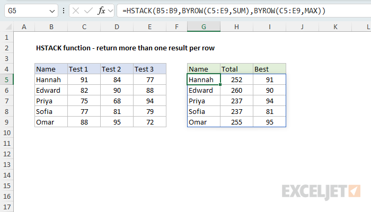Click the green 'Name' header cell in G4
The width and height of the screenshot is (371, 212).
point(204,69)
